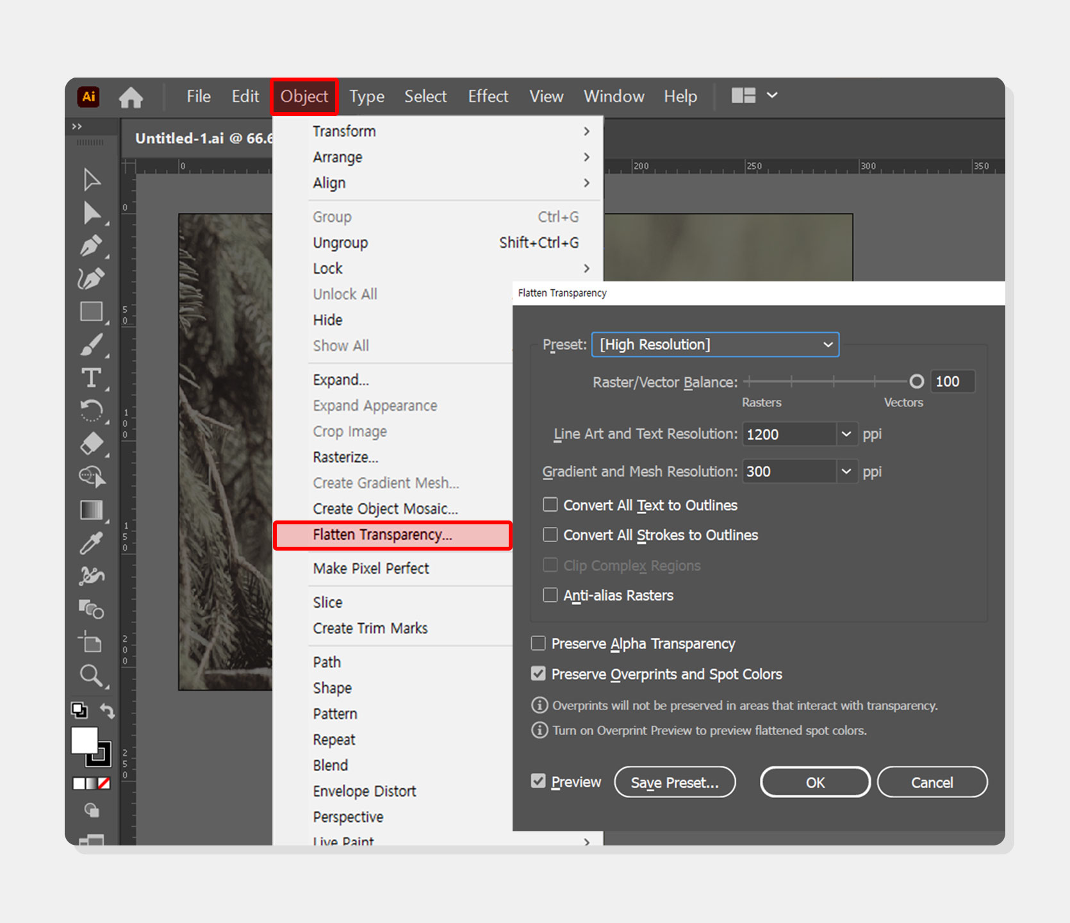Open the Effect menu
Screen dimensions: 1070x923
(x=488, y=97)
